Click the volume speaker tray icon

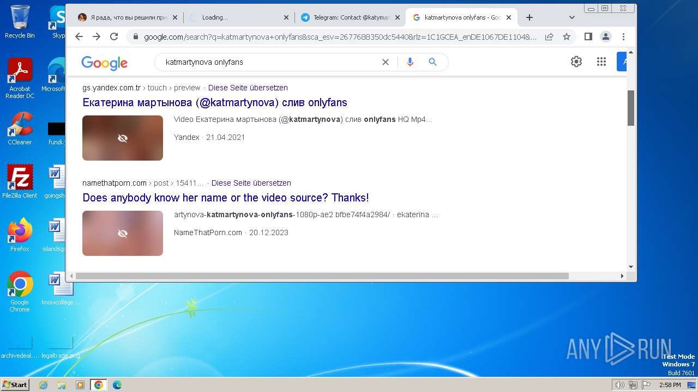pyautogui.click(x=620, y=385)
